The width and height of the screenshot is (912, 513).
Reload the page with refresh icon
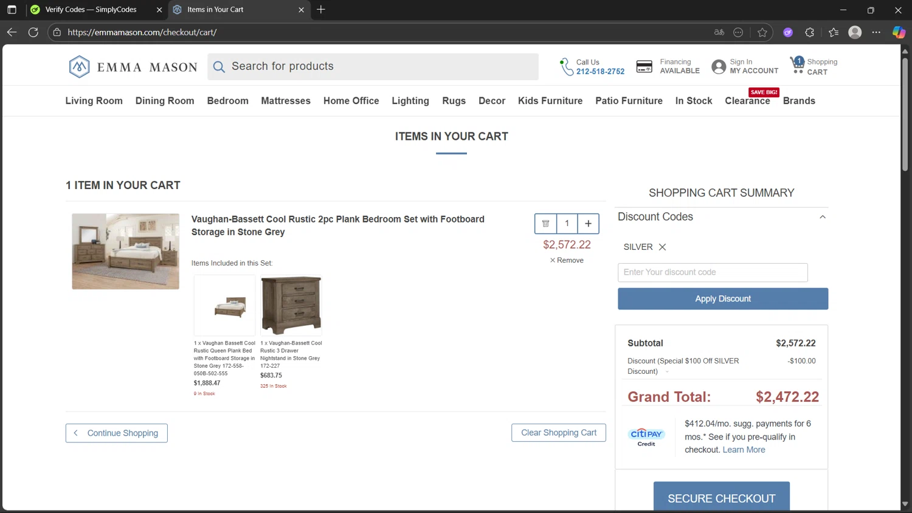pos(33,32)
